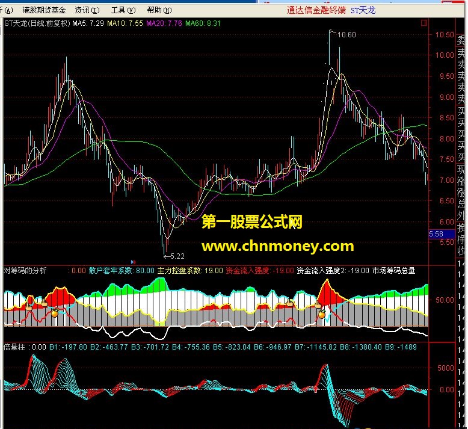Click the red up-arrow signal in 倍量柱 panel
Viewport: 468px width, 429px height.
316,389
